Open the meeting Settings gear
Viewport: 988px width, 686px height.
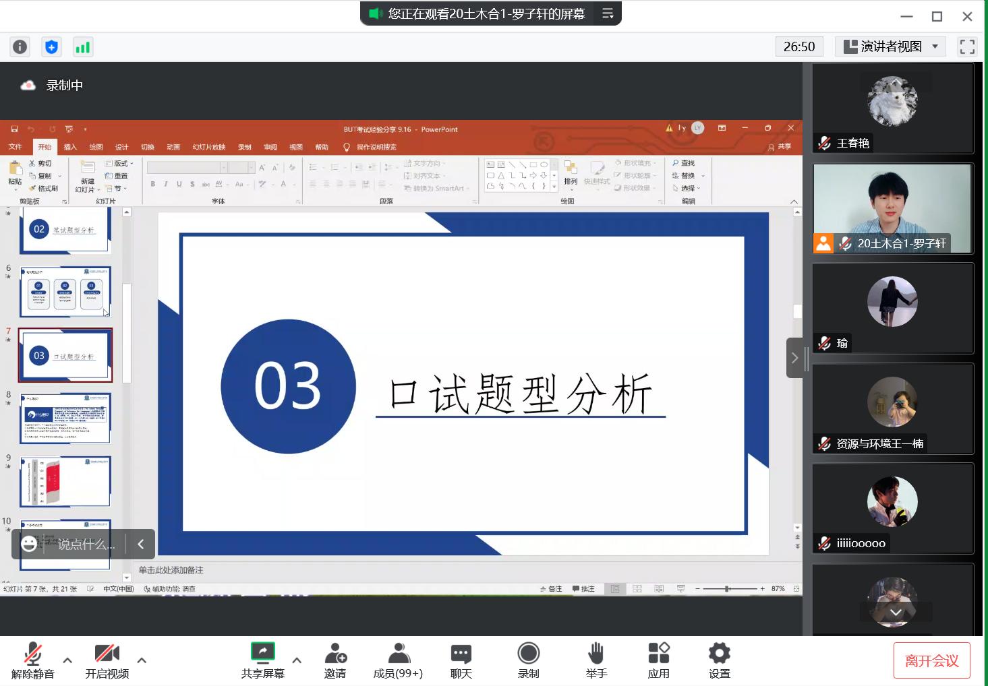click(719, 660)
